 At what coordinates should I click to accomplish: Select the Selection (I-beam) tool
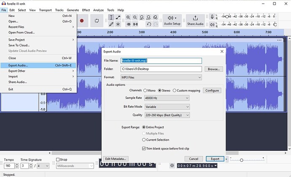tap(111, 17)
